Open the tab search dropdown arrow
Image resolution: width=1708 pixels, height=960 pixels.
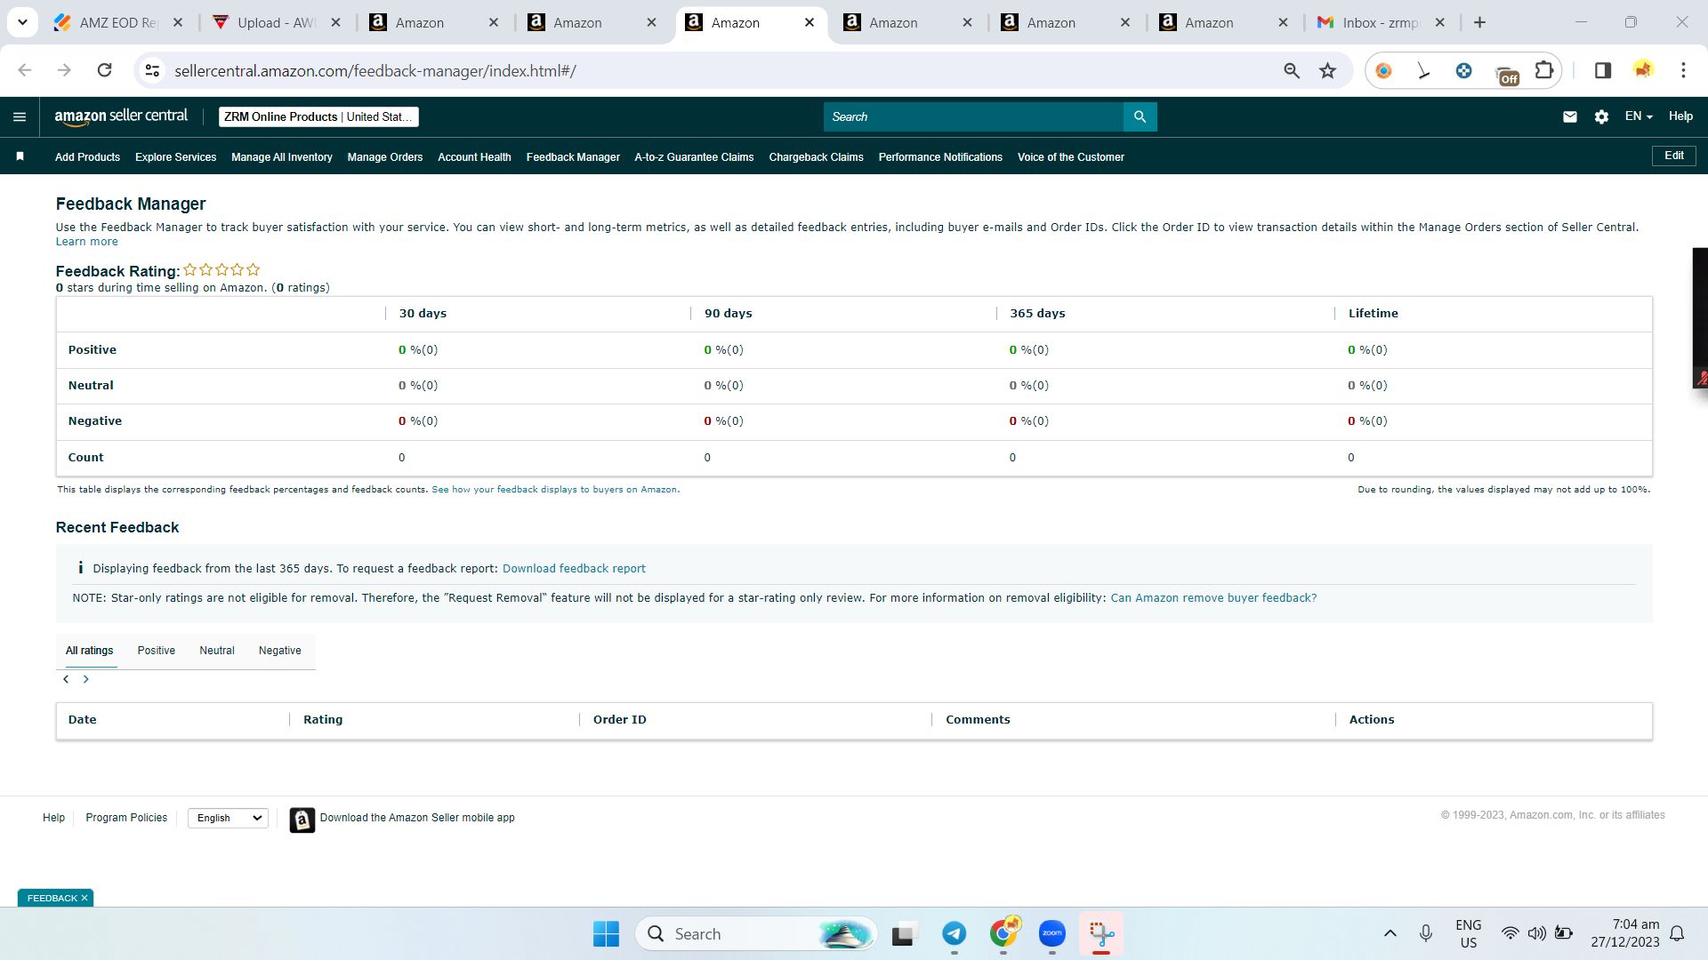22,22
